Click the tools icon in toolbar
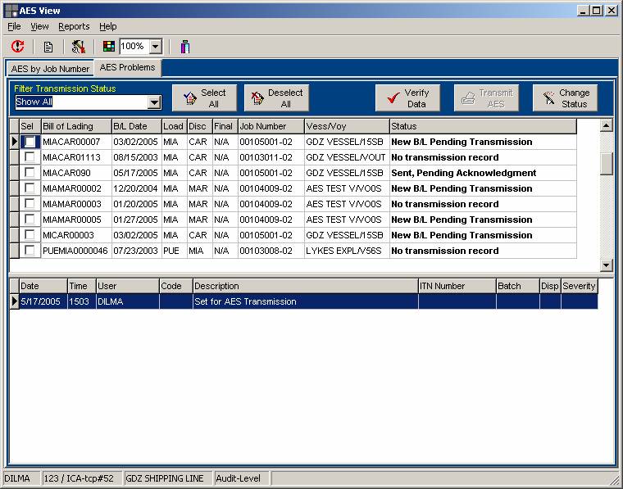Screen dimensions: 623x489 coord(79,47)
